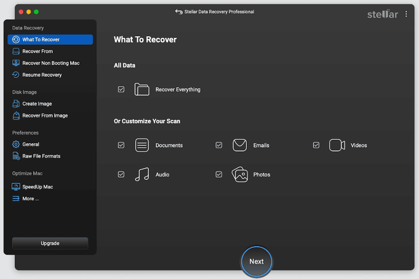Select What To Recover in sidebar
419x279 pixels.
[x=50, y=40]
